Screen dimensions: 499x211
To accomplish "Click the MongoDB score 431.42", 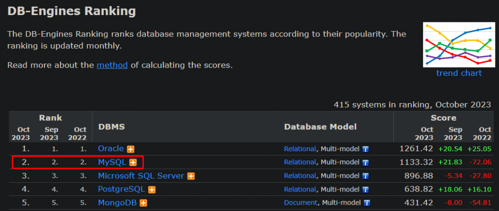I will (x=419, y=203).
